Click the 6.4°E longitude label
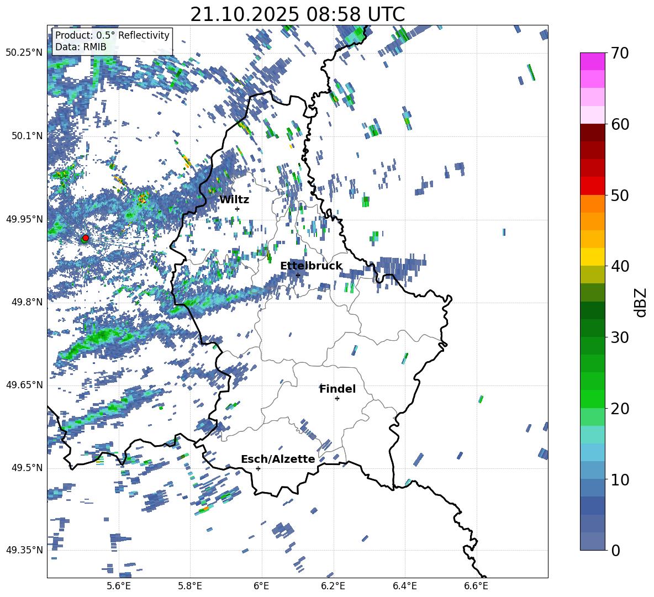The image size is (654, 597). [x=404, y=587]
